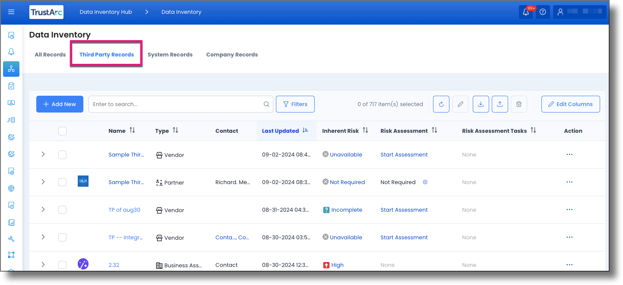Start Assessment for TP of aug30
Image resolution: width=623 pixels, height=285 pixels.
404,210
